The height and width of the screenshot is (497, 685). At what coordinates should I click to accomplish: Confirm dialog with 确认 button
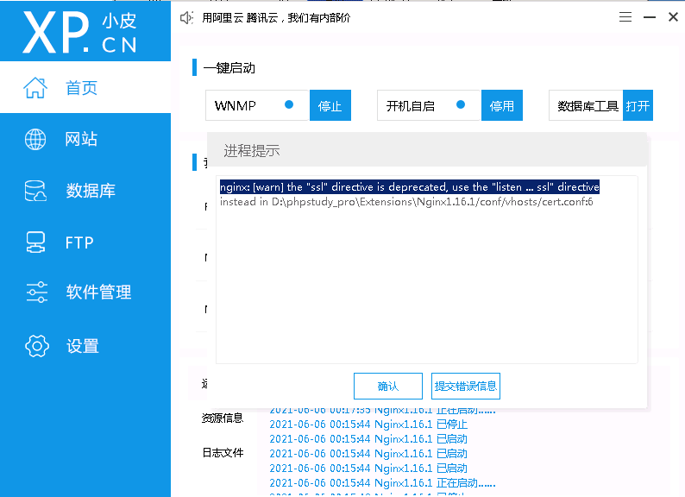click(x=388, y=386)
